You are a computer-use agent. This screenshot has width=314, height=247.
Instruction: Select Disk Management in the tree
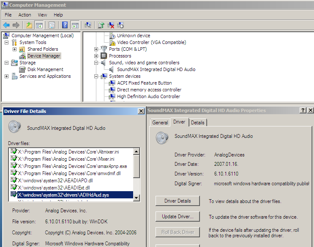(45, 69)
